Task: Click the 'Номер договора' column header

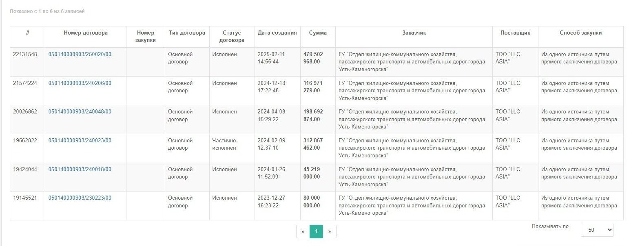Action: point(86,33)
